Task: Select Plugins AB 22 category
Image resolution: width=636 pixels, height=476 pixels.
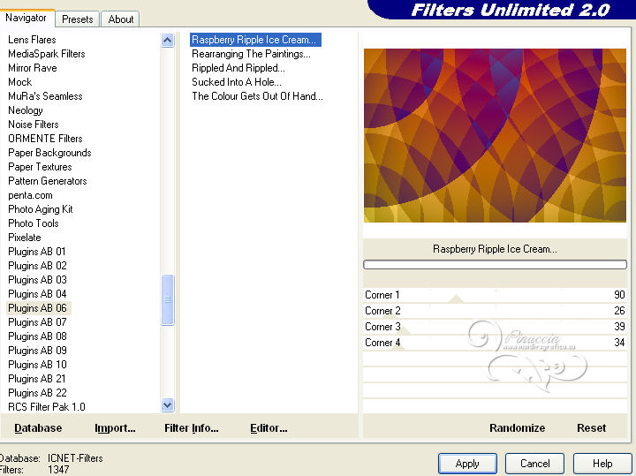Action: [x=37, y=393]
